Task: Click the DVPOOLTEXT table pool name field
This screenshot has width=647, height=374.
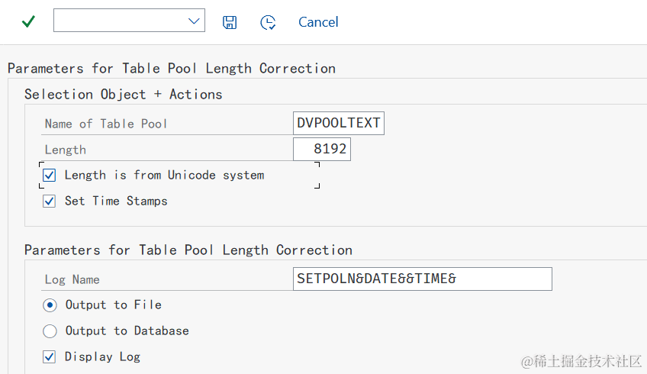Action: tap(338, 123)
